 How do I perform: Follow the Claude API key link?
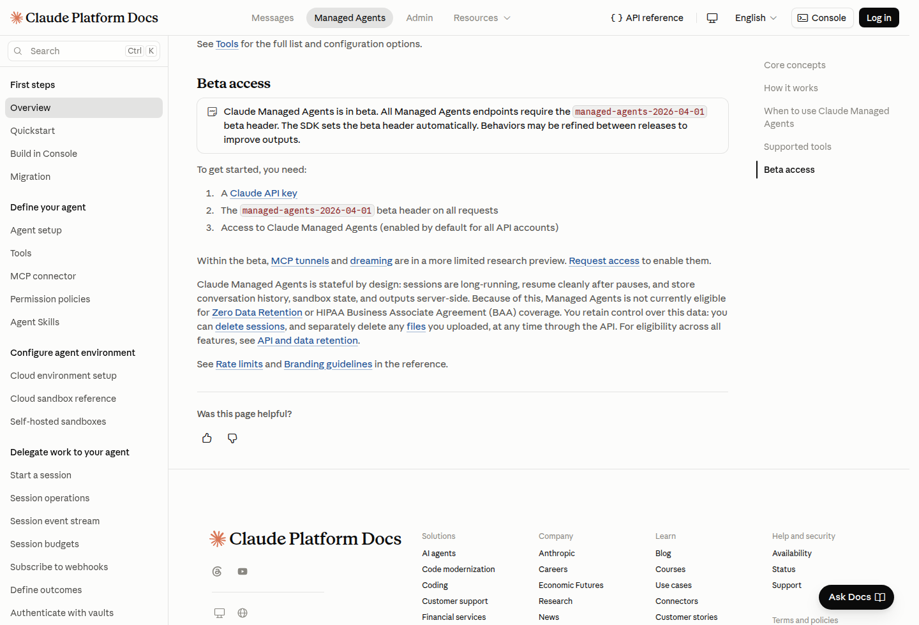[264, 193]
